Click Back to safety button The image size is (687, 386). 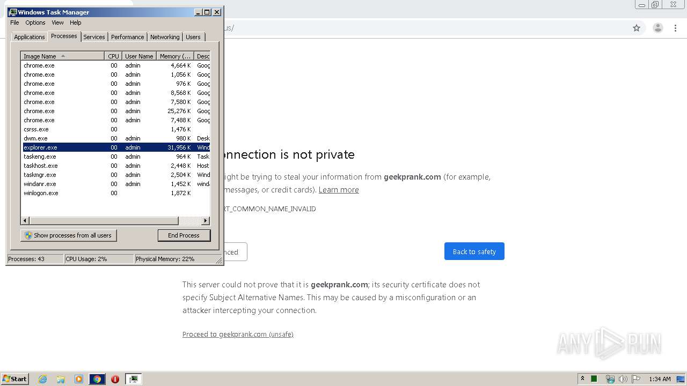(474, 251)
